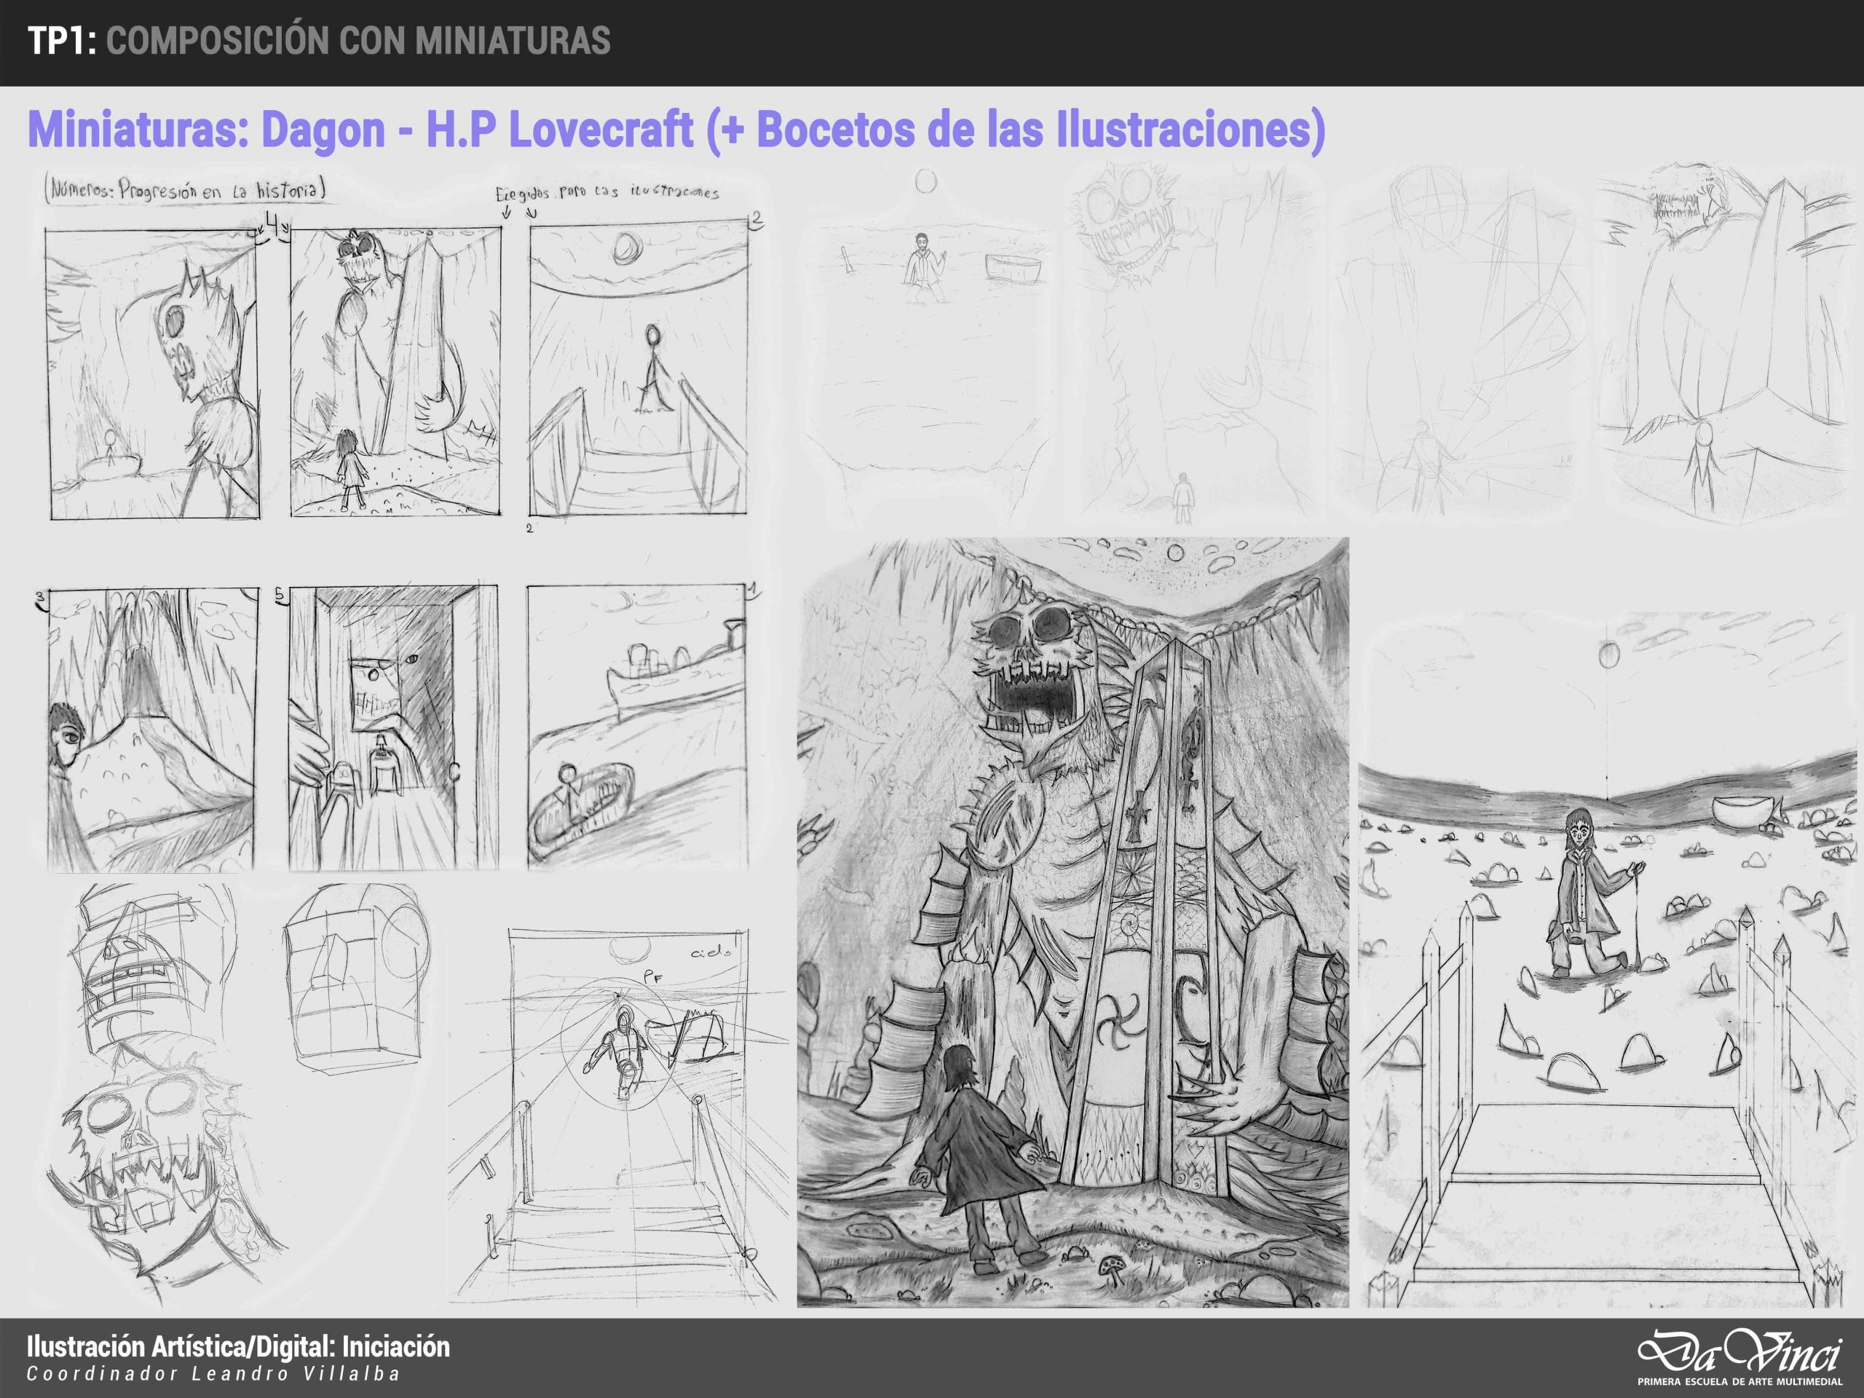Screen dimensions: 1864x1398
Task: Click the Coordinador Leandro Villalba credit
Action: coord(213,1375)
